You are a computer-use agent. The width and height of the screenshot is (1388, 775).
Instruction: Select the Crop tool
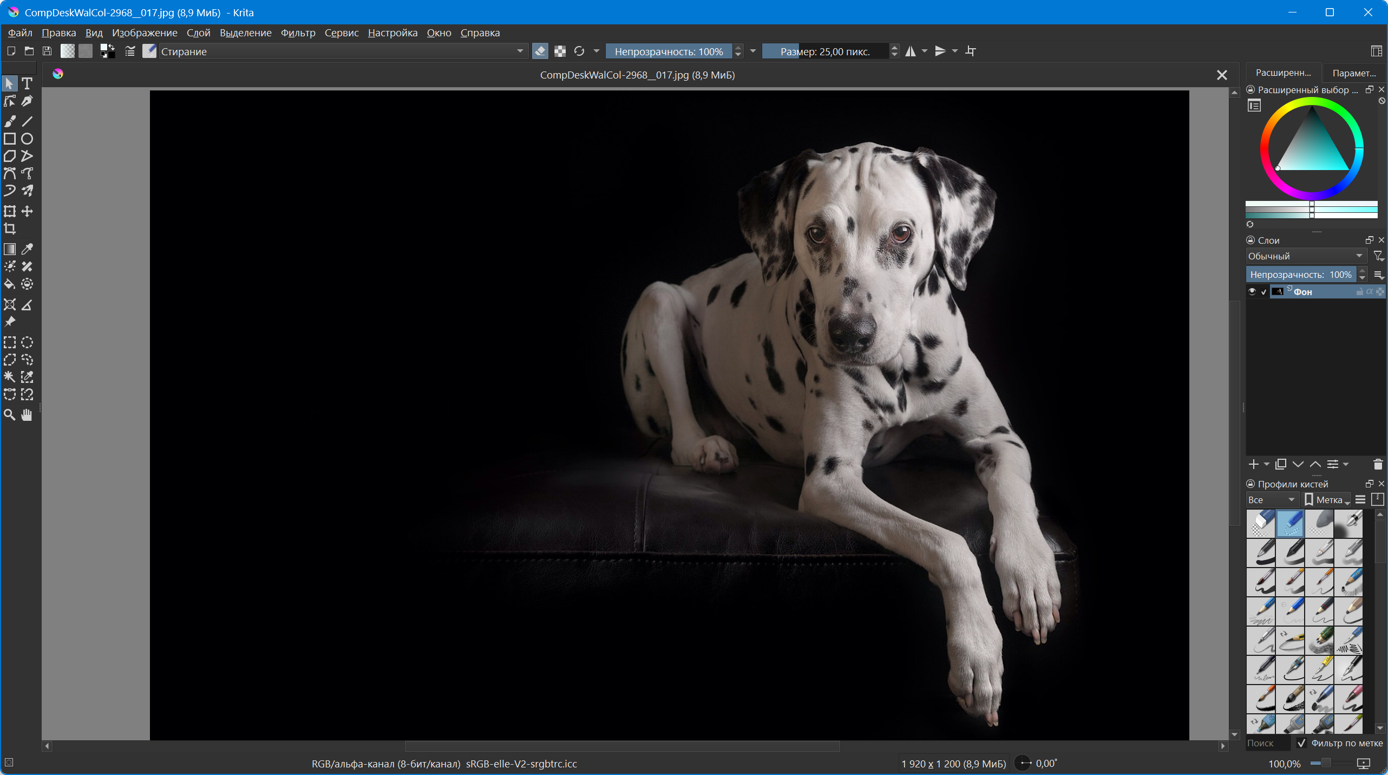pyautogui.click(x=10, y=229)
